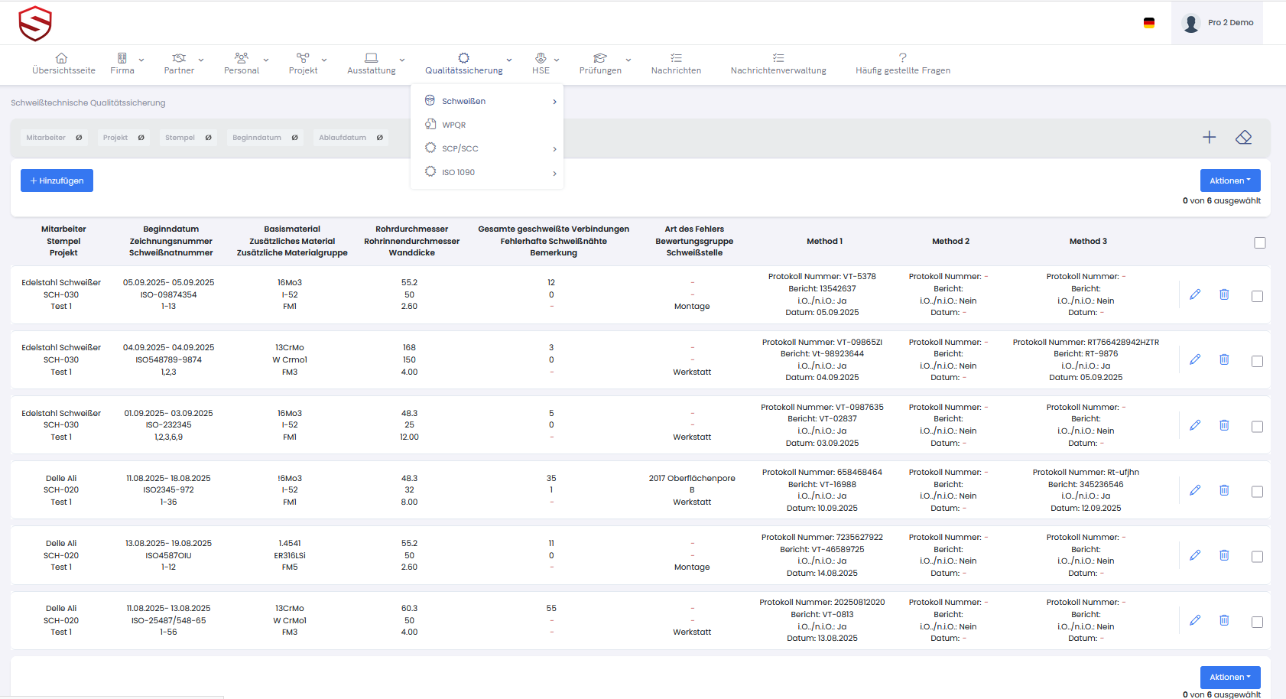Click the company shield logo
The width and height of the screenshot is (1286, 699).
(35, 23)
